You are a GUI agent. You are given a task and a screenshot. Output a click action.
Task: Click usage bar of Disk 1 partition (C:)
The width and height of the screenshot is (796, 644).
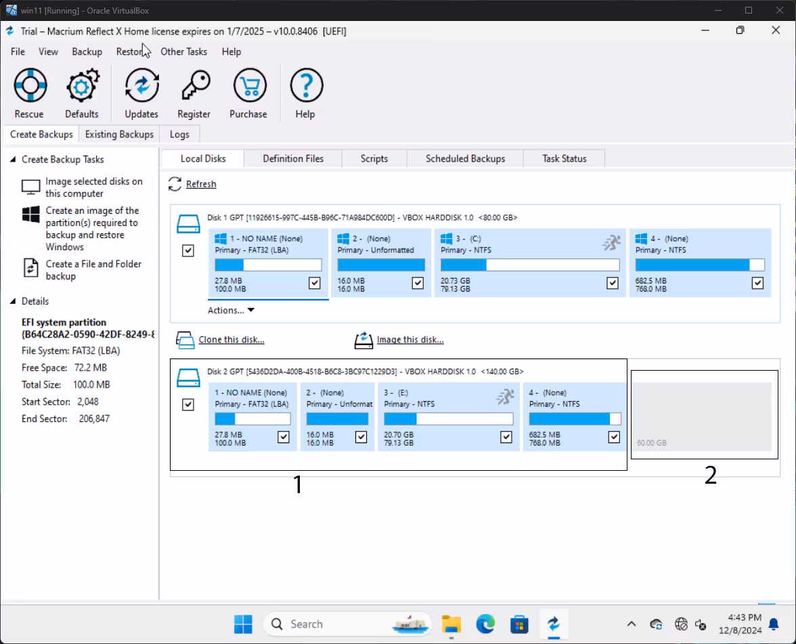pos(530,265)
